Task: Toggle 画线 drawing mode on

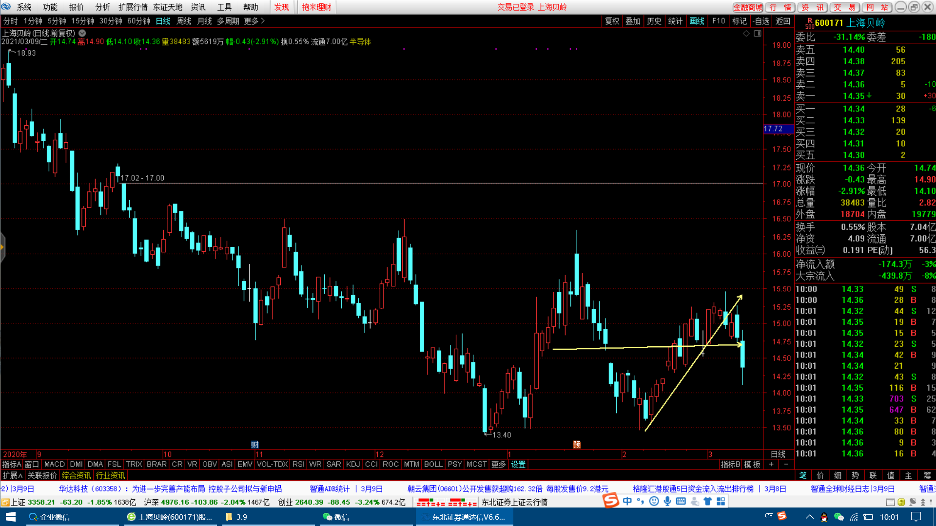Action: click(x=697, y=21)
